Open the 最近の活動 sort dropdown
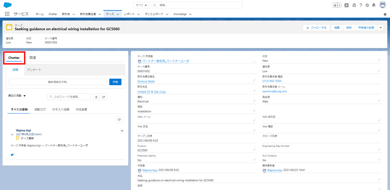Image resolution: width=390 pixels, height=190 pixels. [17, 96]
